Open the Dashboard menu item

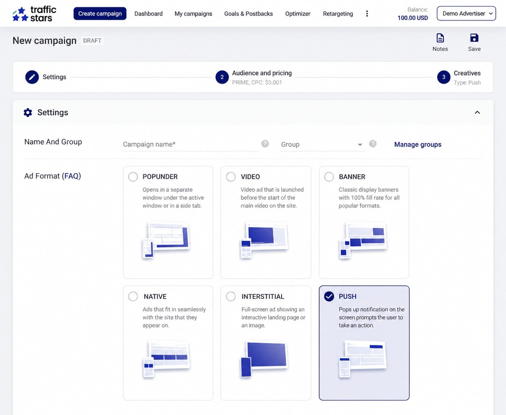click(148, 14)
